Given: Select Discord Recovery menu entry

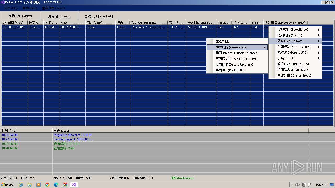Looking at the screenshot, I should [x=237, y=64].
